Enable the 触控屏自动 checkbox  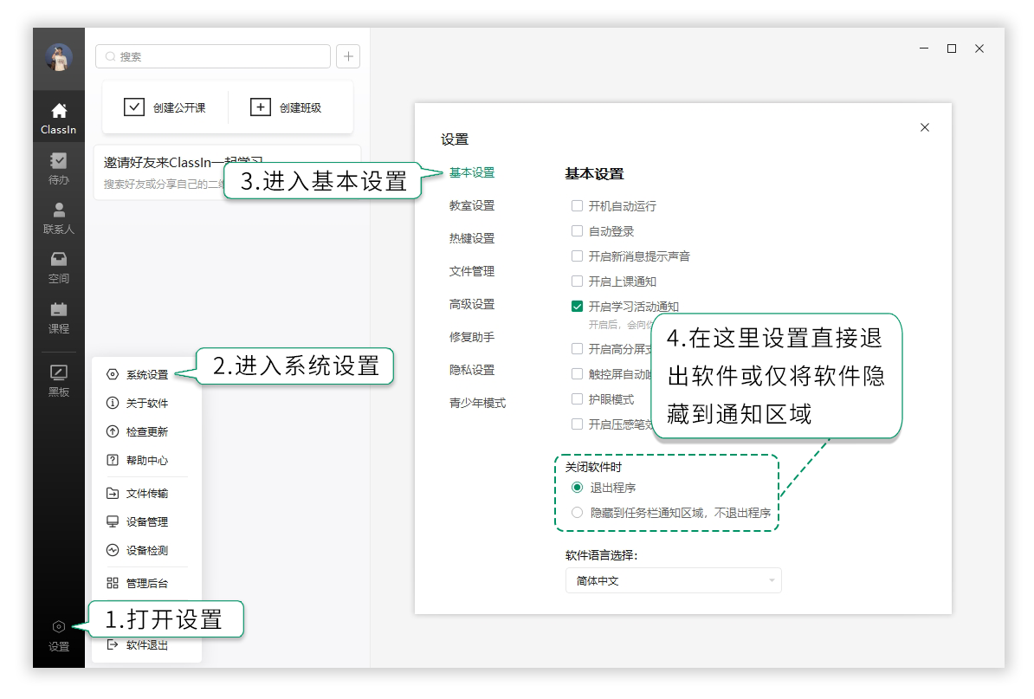577,374
